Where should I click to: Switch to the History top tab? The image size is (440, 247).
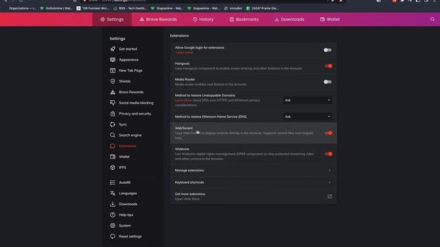tap(203, 19)
